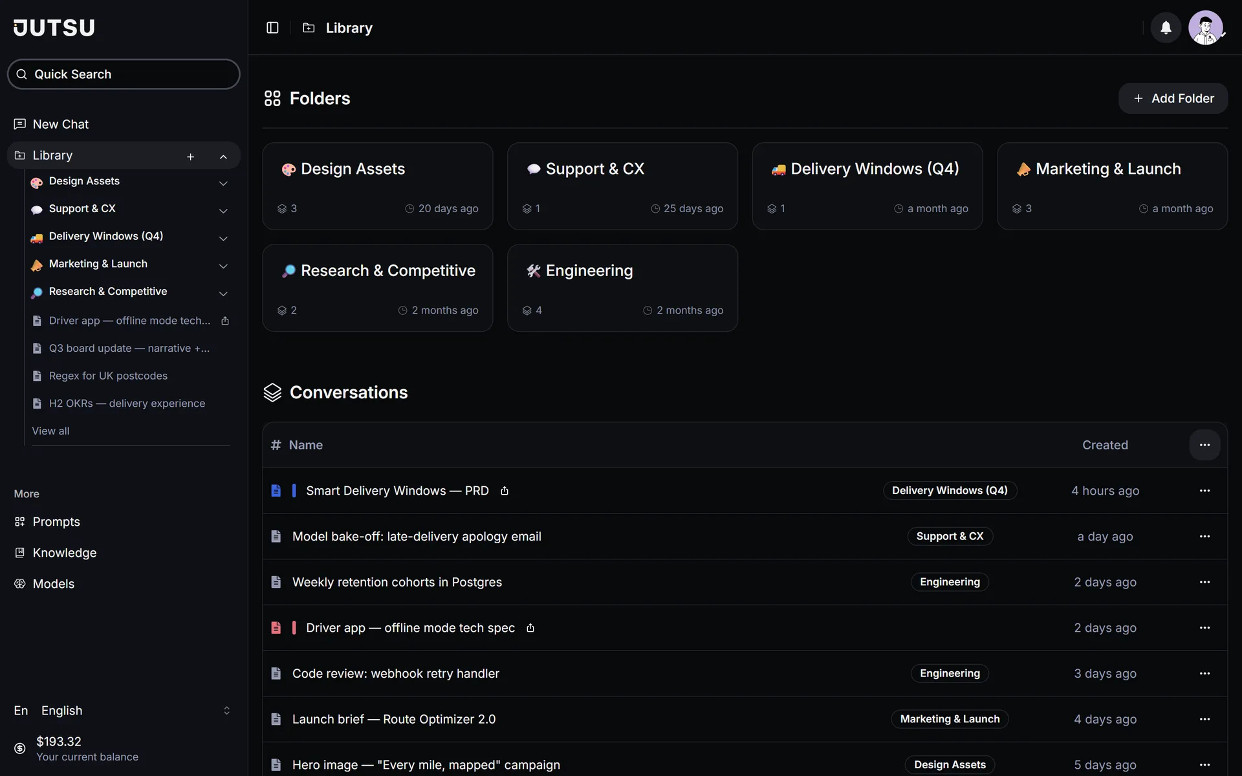1242x776 pixels.
Task: Click the View all link
Action: tap(50, 431)
